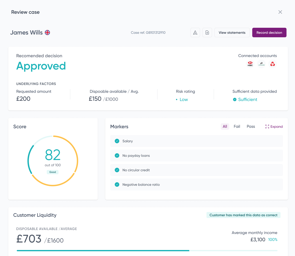Show all markers with the All tab

click(225, 126)
